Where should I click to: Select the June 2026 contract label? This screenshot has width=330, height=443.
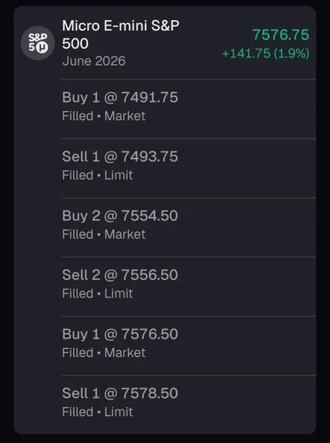(94, 61)
